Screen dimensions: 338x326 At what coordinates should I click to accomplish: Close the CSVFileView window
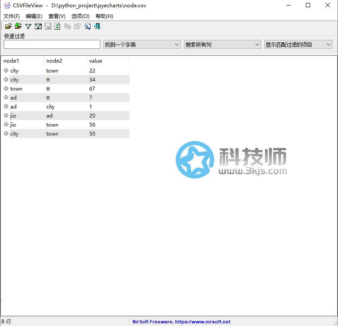(x=327, y=5)
